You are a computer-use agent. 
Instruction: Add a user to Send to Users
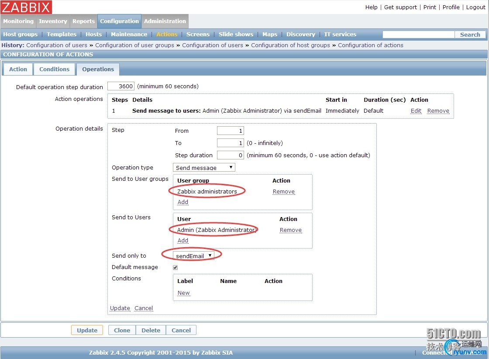point(183,241)
